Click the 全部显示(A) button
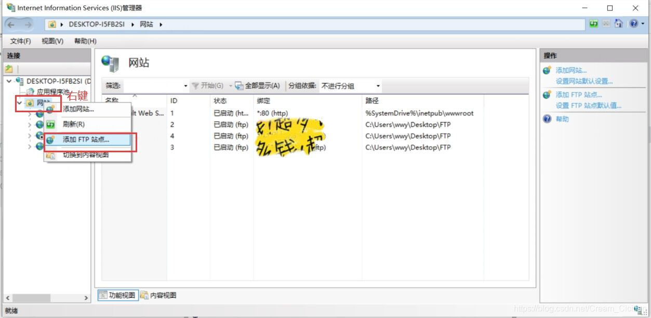The width and height of the screenshot is (651, 318). 257,86
